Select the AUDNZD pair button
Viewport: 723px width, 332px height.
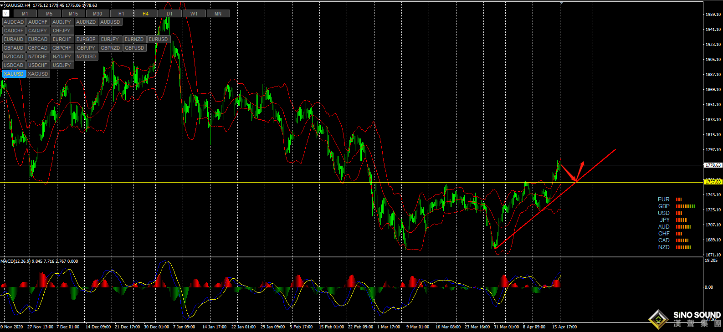tap(86, 22)
